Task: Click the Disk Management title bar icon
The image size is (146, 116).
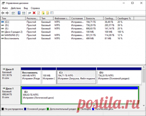Action: coord(3,3)
